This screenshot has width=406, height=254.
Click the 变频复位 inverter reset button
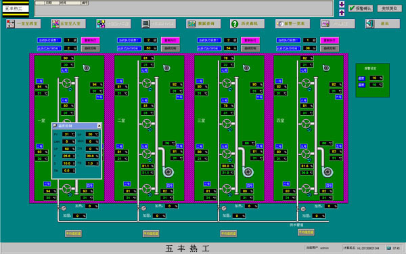pos(390,9)
